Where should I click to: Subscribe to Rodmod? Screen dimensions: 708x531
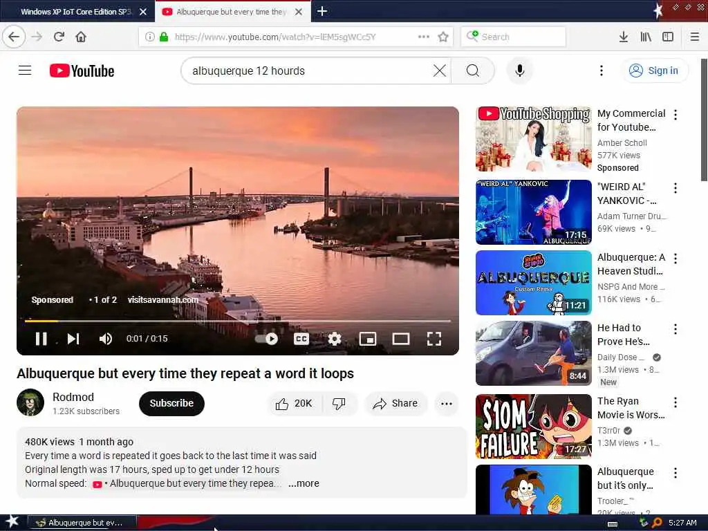(x=171, y=403)
